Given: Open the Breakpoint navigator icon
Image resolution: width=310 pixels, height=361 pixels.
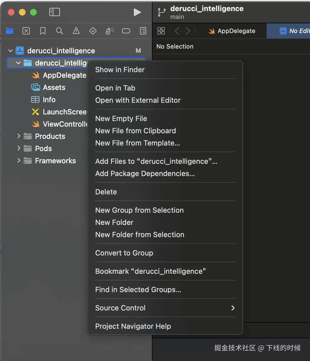Looking at the screenshot, I should 126,31.
